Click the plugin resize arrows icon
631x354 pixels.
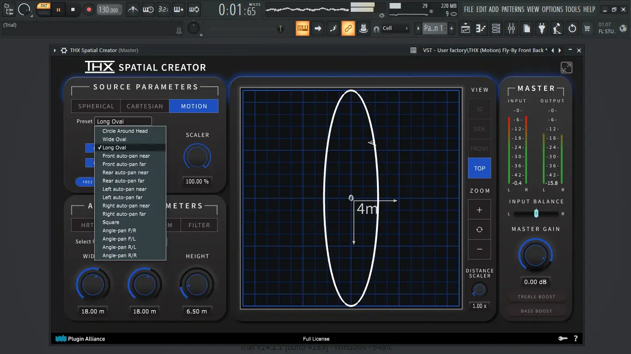point(566,67)
